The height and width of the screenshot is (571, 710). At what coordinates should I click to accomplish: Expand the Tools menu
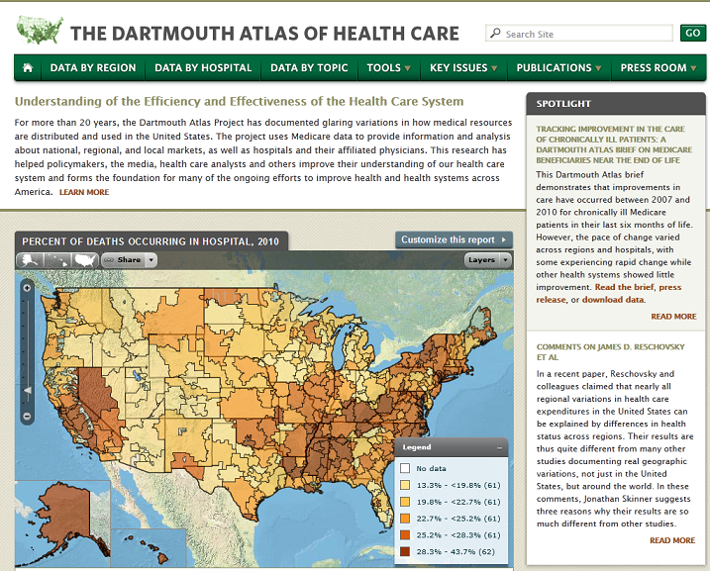(388, 68)
